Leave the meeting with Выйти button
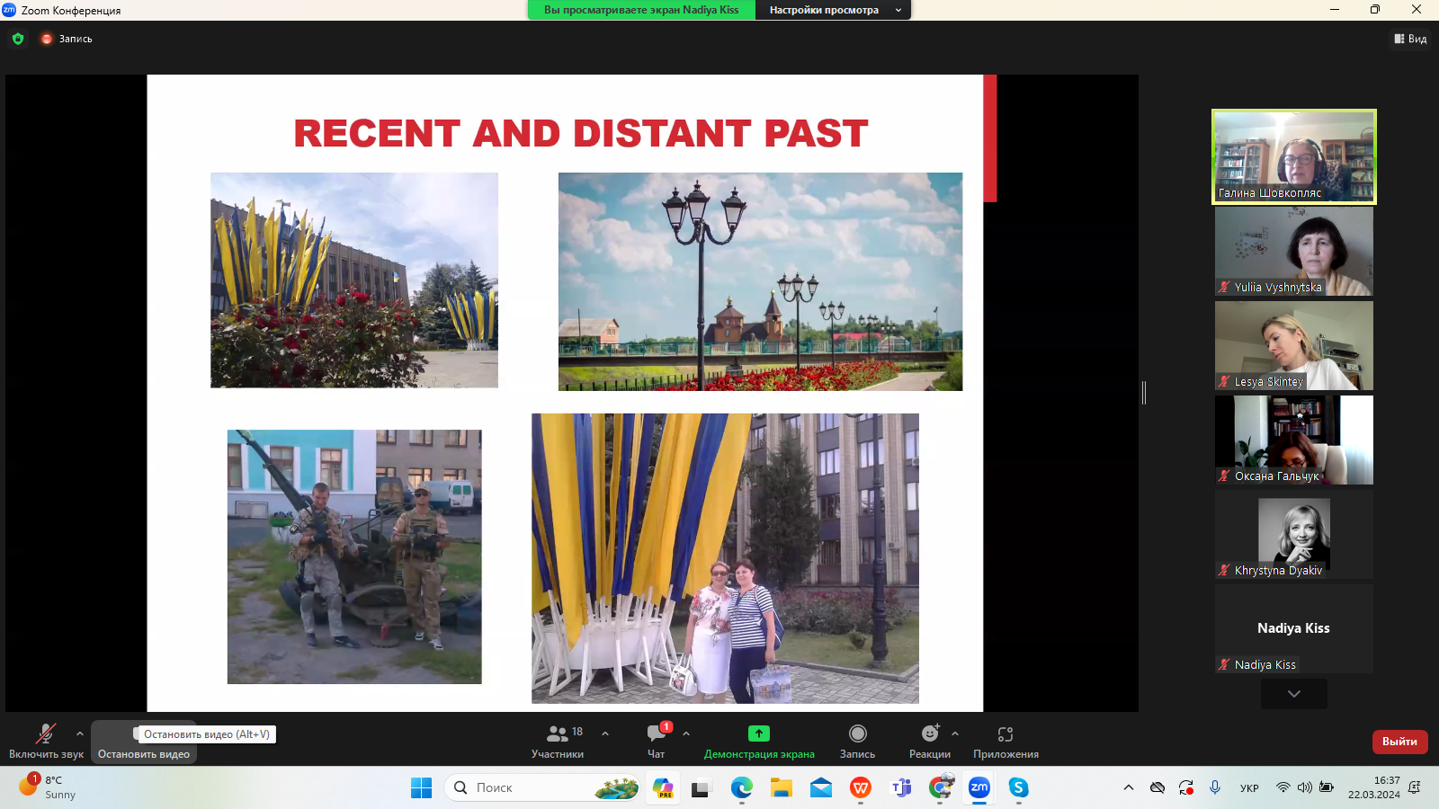Viewport: 1439px width, 809px height. [1399, 742]
